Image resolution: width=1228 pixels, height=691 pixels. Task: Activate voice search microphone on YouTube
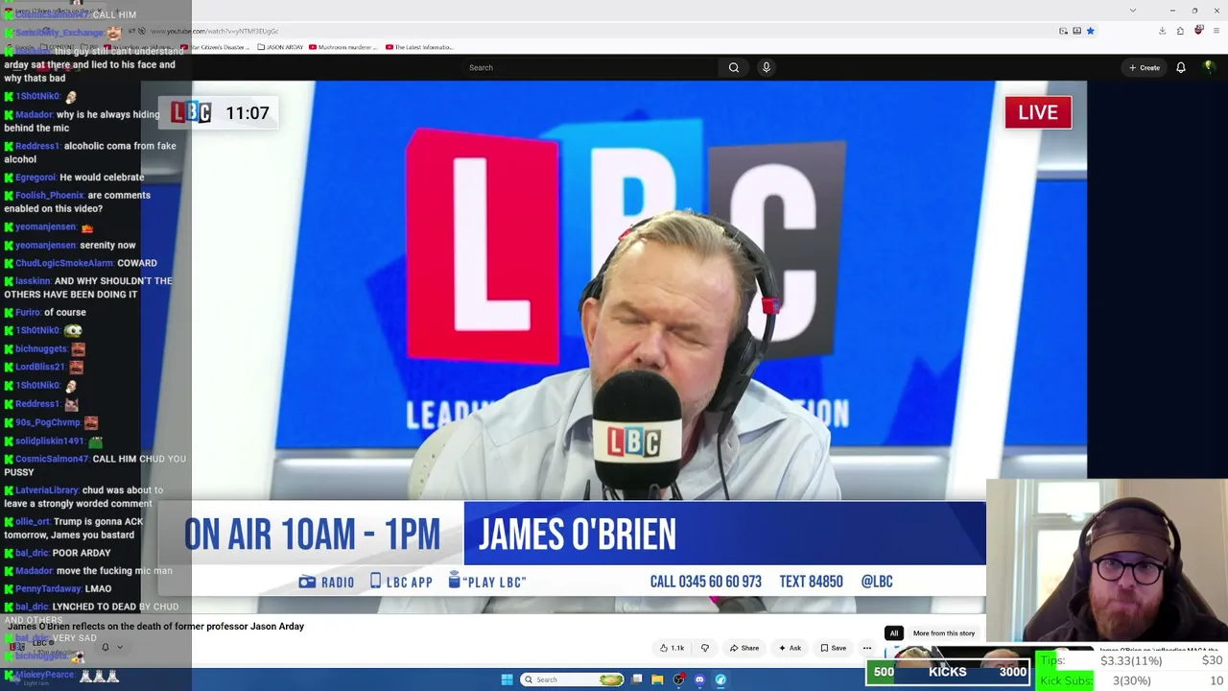[766, 67]
